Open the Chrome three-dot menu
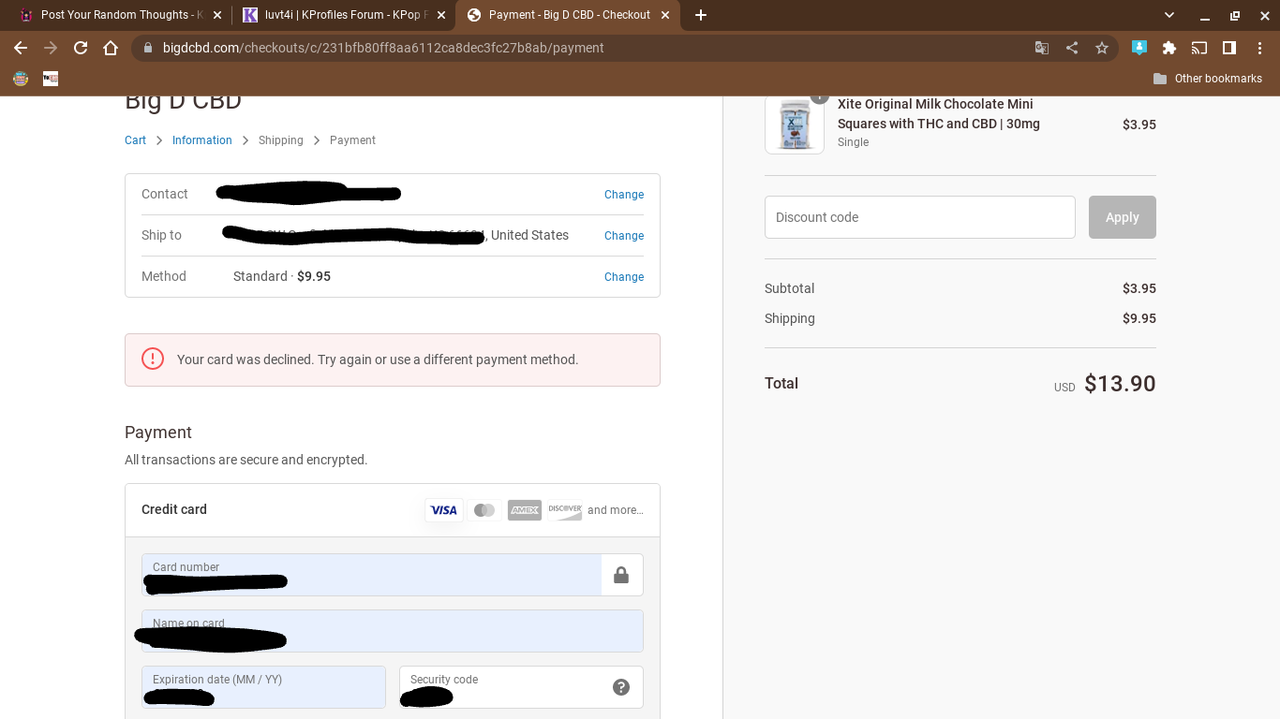The height and width of the screenshot is (719, 1280). pyautogui.click(x=1259, y=48)
